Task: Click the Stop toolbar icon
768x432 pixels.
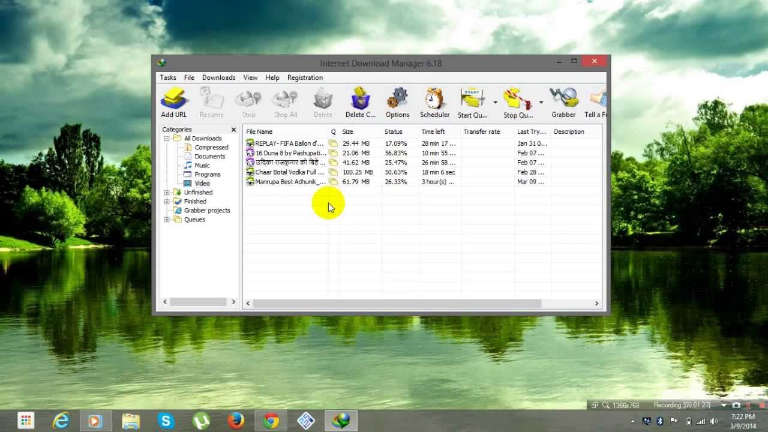Action: tap(248, 103)
